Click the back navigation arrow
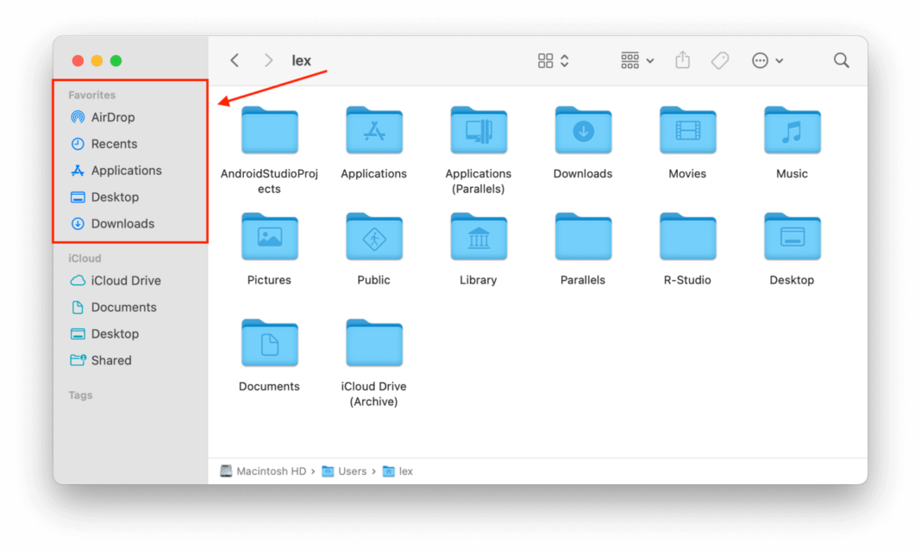The height and width of the screenshot is (554, 921). click(235, 59)
